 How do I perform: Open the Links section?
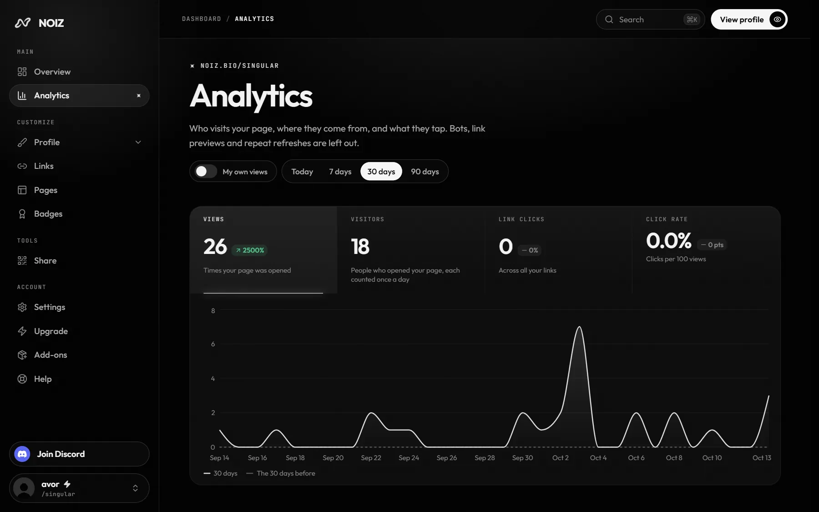[x=79, y=166]
